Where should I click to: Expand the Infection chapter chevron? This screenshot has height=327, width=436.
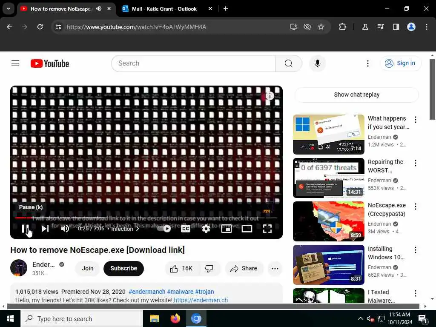click(138, 229)
